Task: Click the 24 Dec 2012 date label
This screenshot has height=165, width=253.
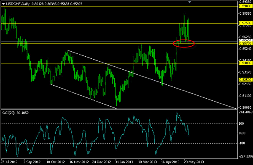Action: (102, 162)
